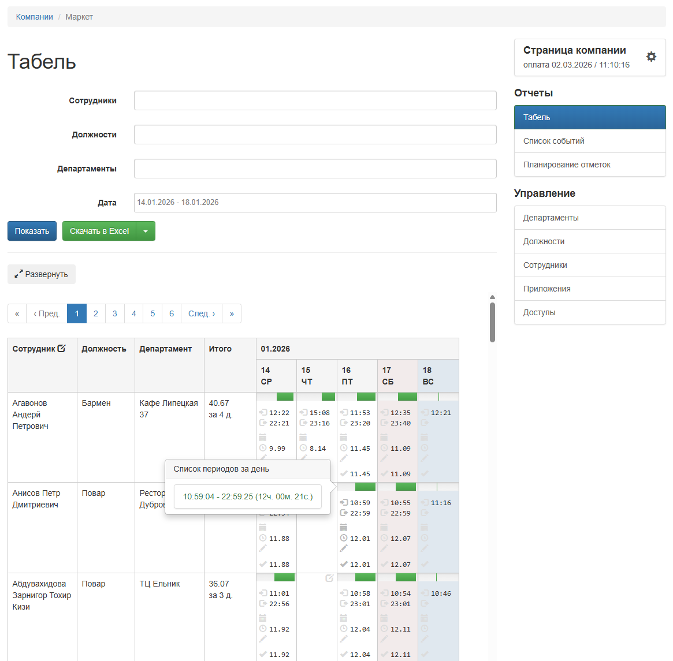673x661 pixels.
Task: Click the edit icon in Абдувахидова's empty Thursday cell
Action: 329,578
